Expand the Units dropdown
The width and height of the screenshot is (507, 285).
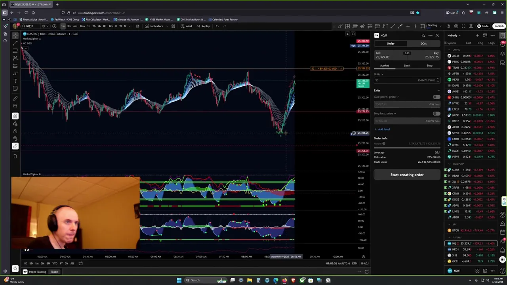tap(379, 74)
